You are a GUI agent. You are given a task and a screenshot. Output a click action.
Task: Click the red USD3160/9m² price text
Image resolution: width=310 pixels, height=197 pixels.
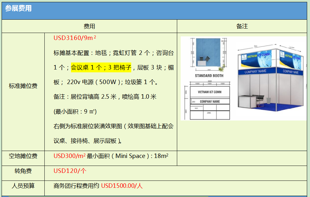(74, 38)
